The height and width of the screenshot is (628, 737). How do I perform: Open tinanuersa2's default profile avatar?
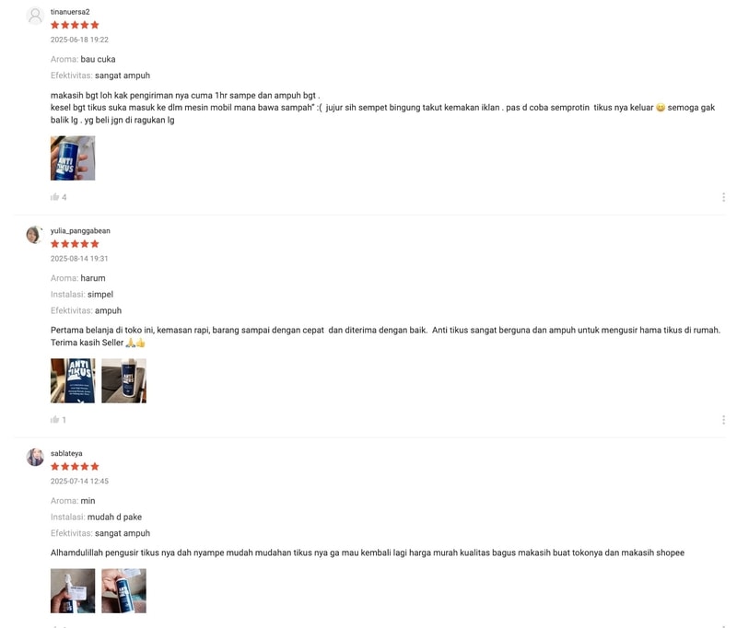[35, 16]
